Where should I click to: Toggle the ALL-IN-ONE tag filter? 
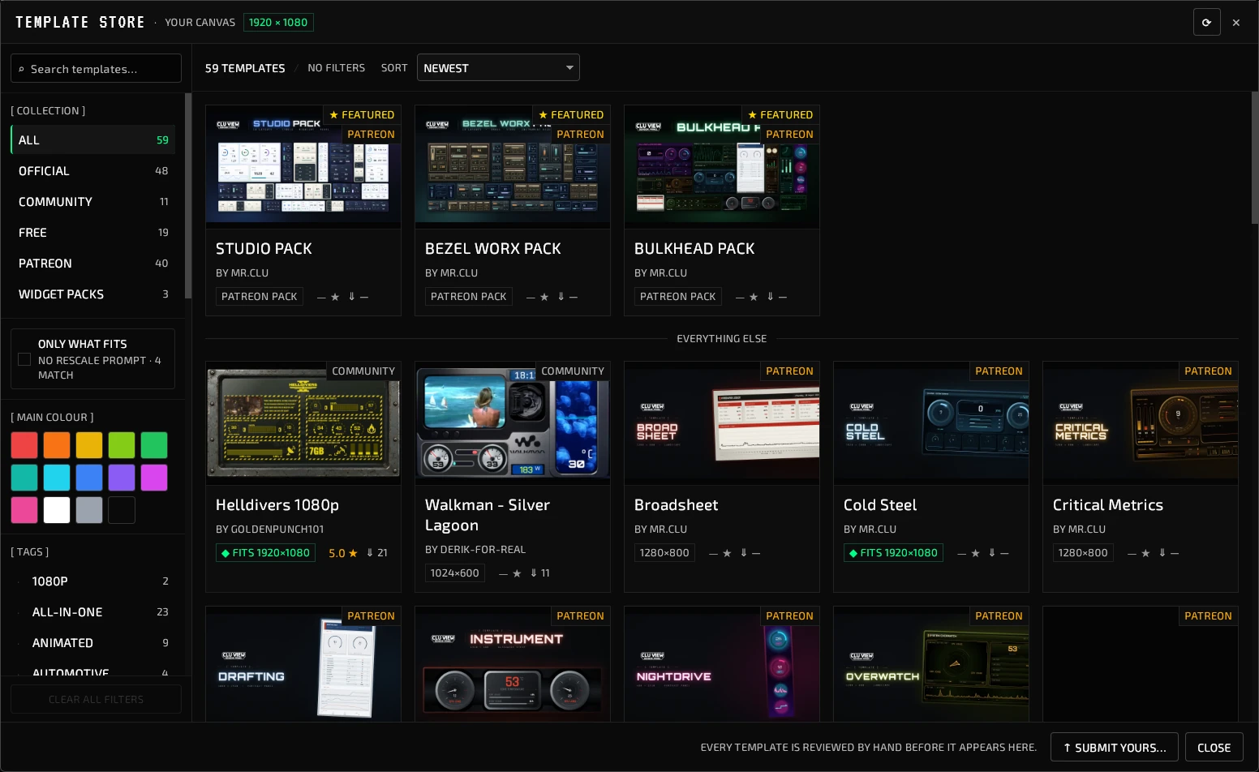tap(92, 612)
